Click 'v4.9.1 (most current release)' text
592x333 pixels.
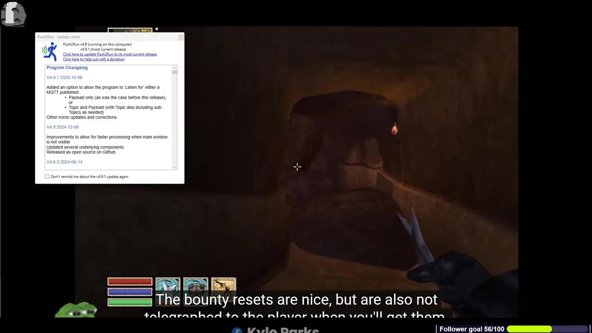pos(103,49)
